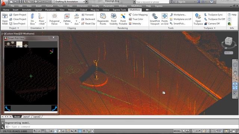The width and height of the screenshot is (239, 134).
Task: Click Reset Clip
Action: pos(88,23)
